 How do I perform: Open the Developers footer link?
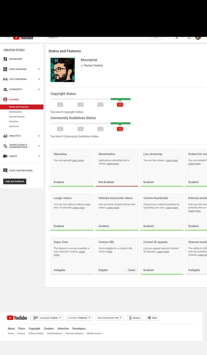79,329
